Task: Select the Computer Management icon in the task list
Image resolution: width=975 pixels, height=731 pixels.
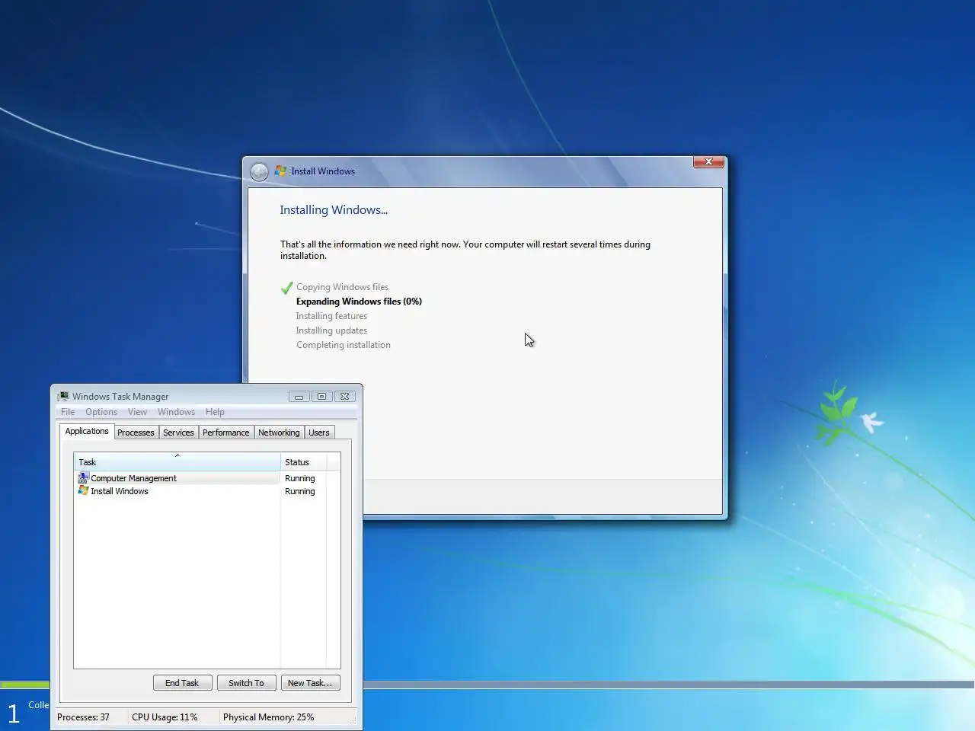Action: 83,477
